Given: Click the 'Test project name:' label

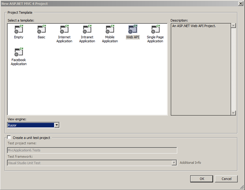Looking at the screenshot, I should pyautogui.click(x=22, y=143).
